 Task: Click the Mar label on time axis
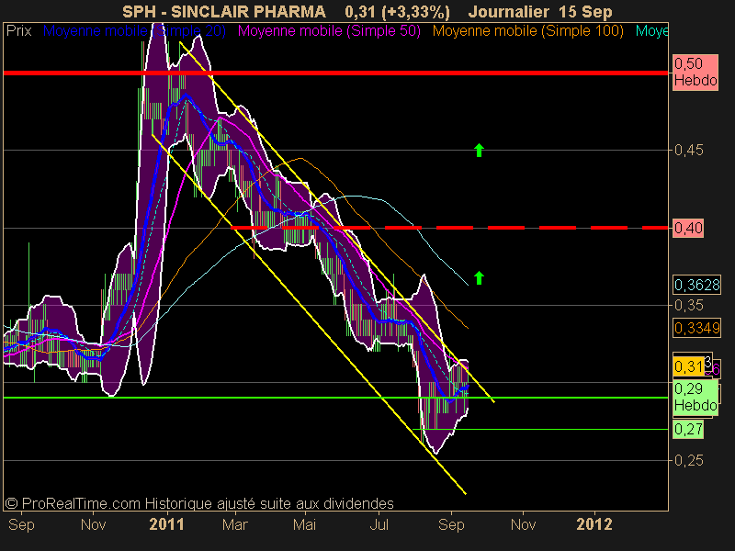tap(234, 523)
